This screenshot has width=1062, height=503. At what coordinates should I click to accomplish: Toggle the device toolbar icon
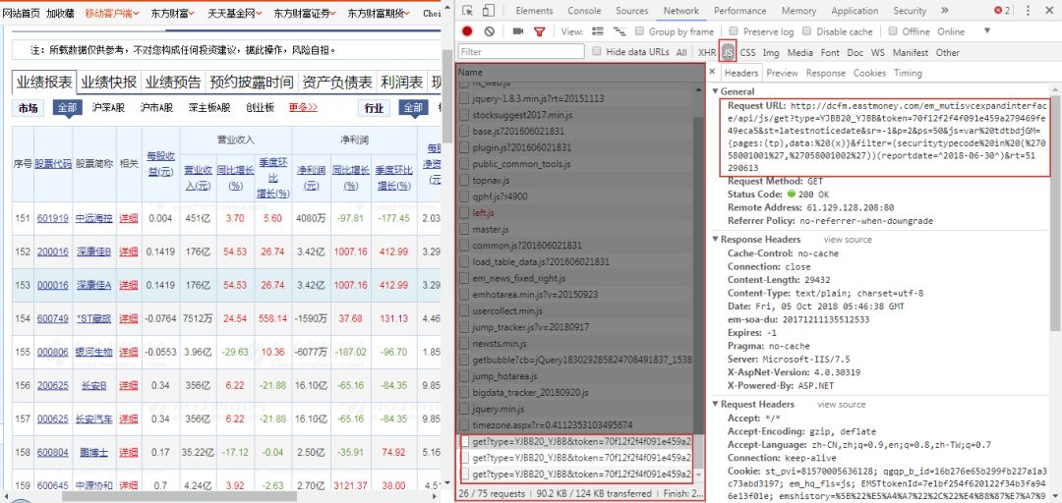click(x=489, y=11)
